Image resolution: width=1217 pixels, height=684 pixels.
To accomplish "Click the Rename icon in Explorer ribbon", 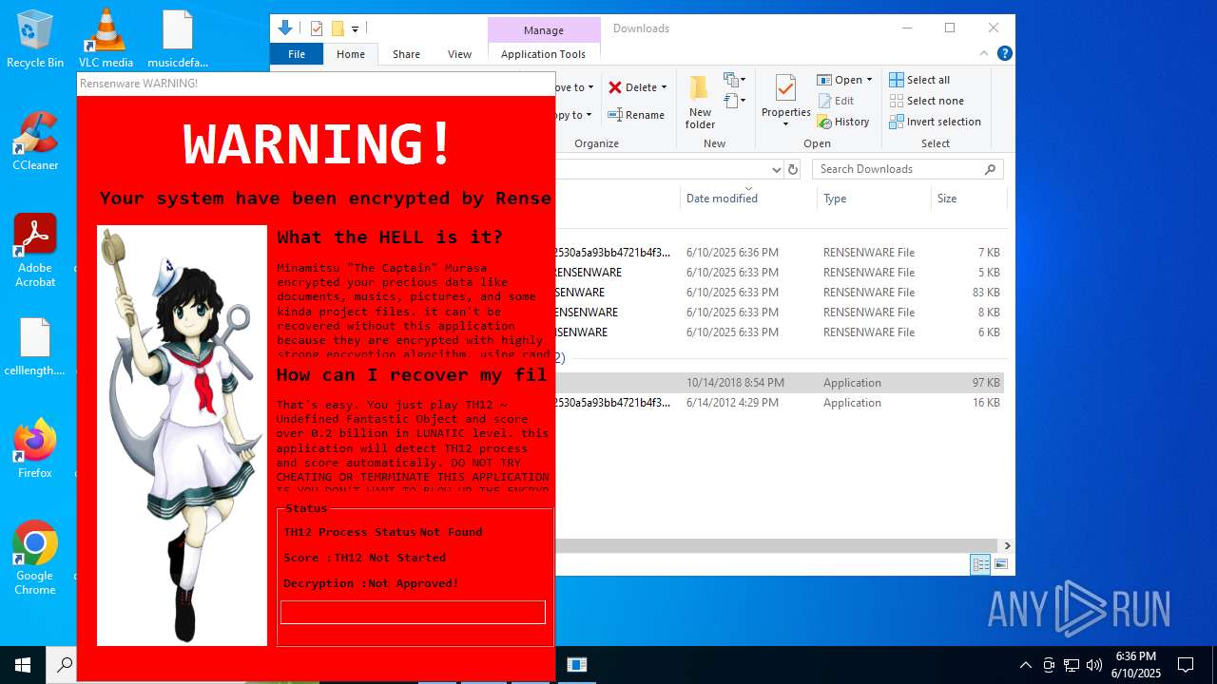I will point(615,115).
